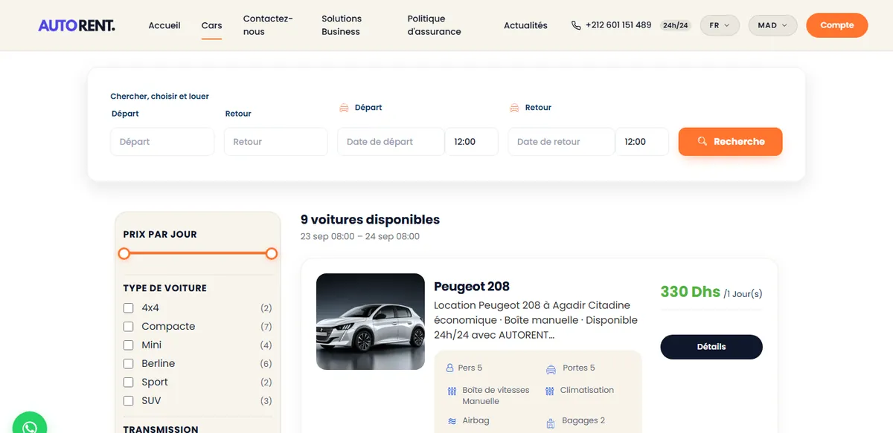Image resolution: width=893 pixels, height=433 pixels.
Task: Check the Berline filter box
Action: (128, 363)
